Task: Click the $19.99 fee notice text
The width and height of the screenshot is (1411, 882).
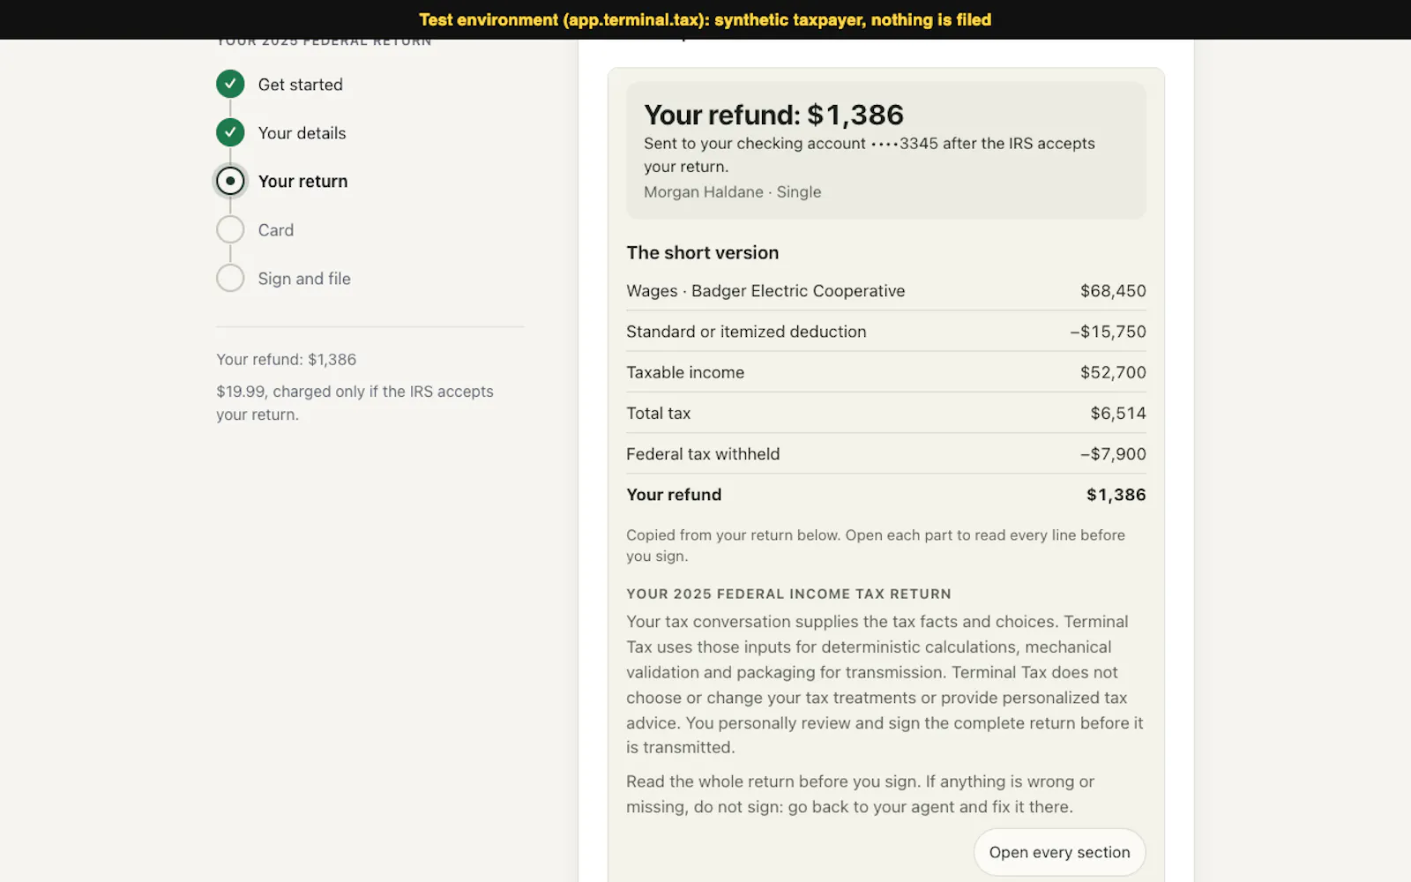Action: (355, 403)
